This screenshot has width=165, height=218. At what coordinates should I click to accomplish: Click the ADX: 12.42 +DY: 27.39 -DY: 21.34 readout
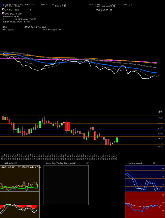(x=21, y=167)
